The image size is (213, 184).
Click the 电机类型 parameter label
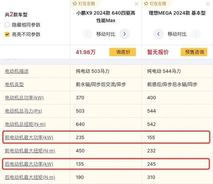(14, 84)
